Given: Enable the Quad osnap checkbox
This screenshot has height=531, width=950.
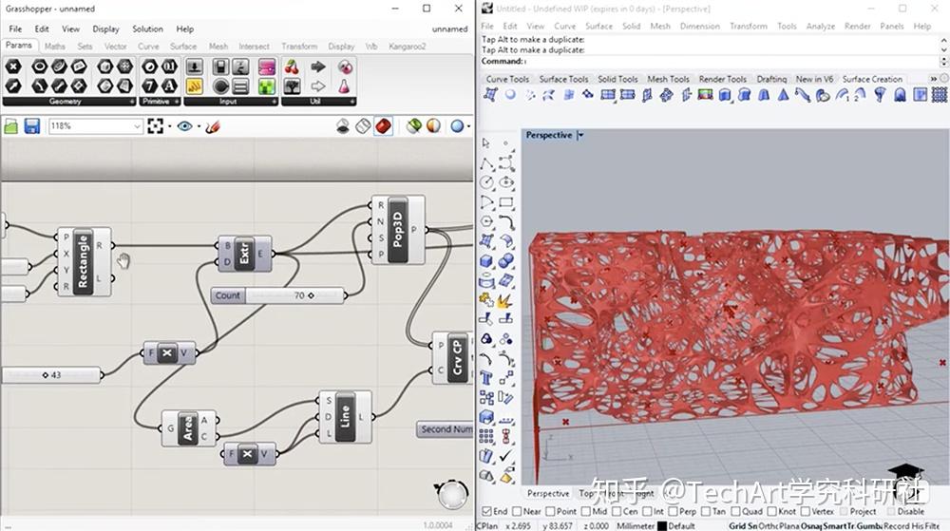Looking at the screenshot, I should coord(735,512).
